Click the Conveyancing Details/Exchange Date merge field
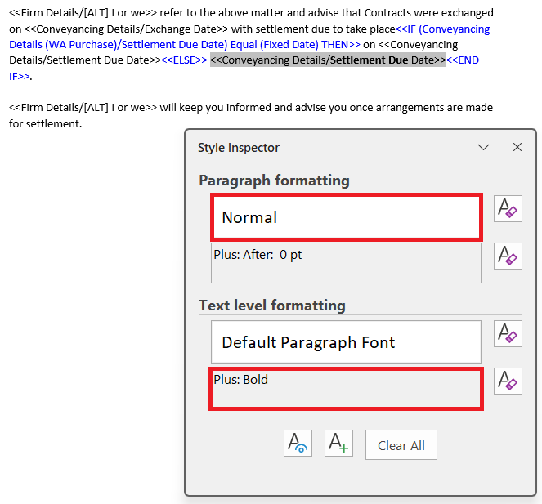Screen dimensions: 542x504 point(126,29)
